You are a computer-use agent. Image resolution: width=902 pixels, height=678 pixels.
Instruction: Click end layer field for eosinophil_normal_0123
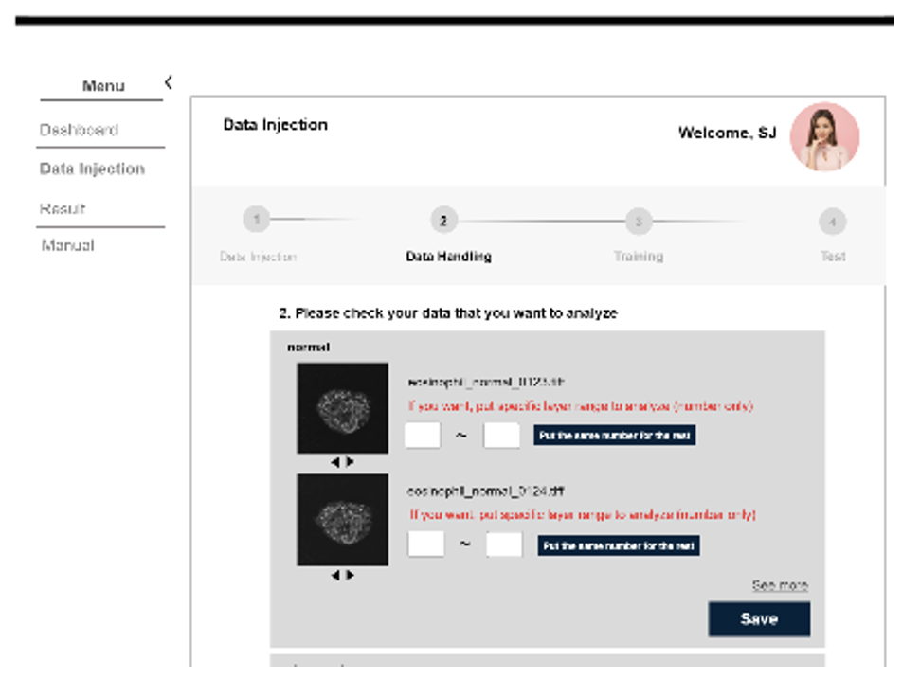pos(501,435)
